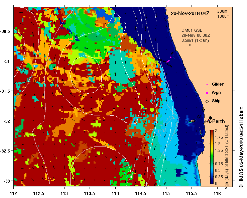247x198 pixels.
Task: Click the map date '20-Nov-2018 04Z'
Action: [x=190, y=13]
